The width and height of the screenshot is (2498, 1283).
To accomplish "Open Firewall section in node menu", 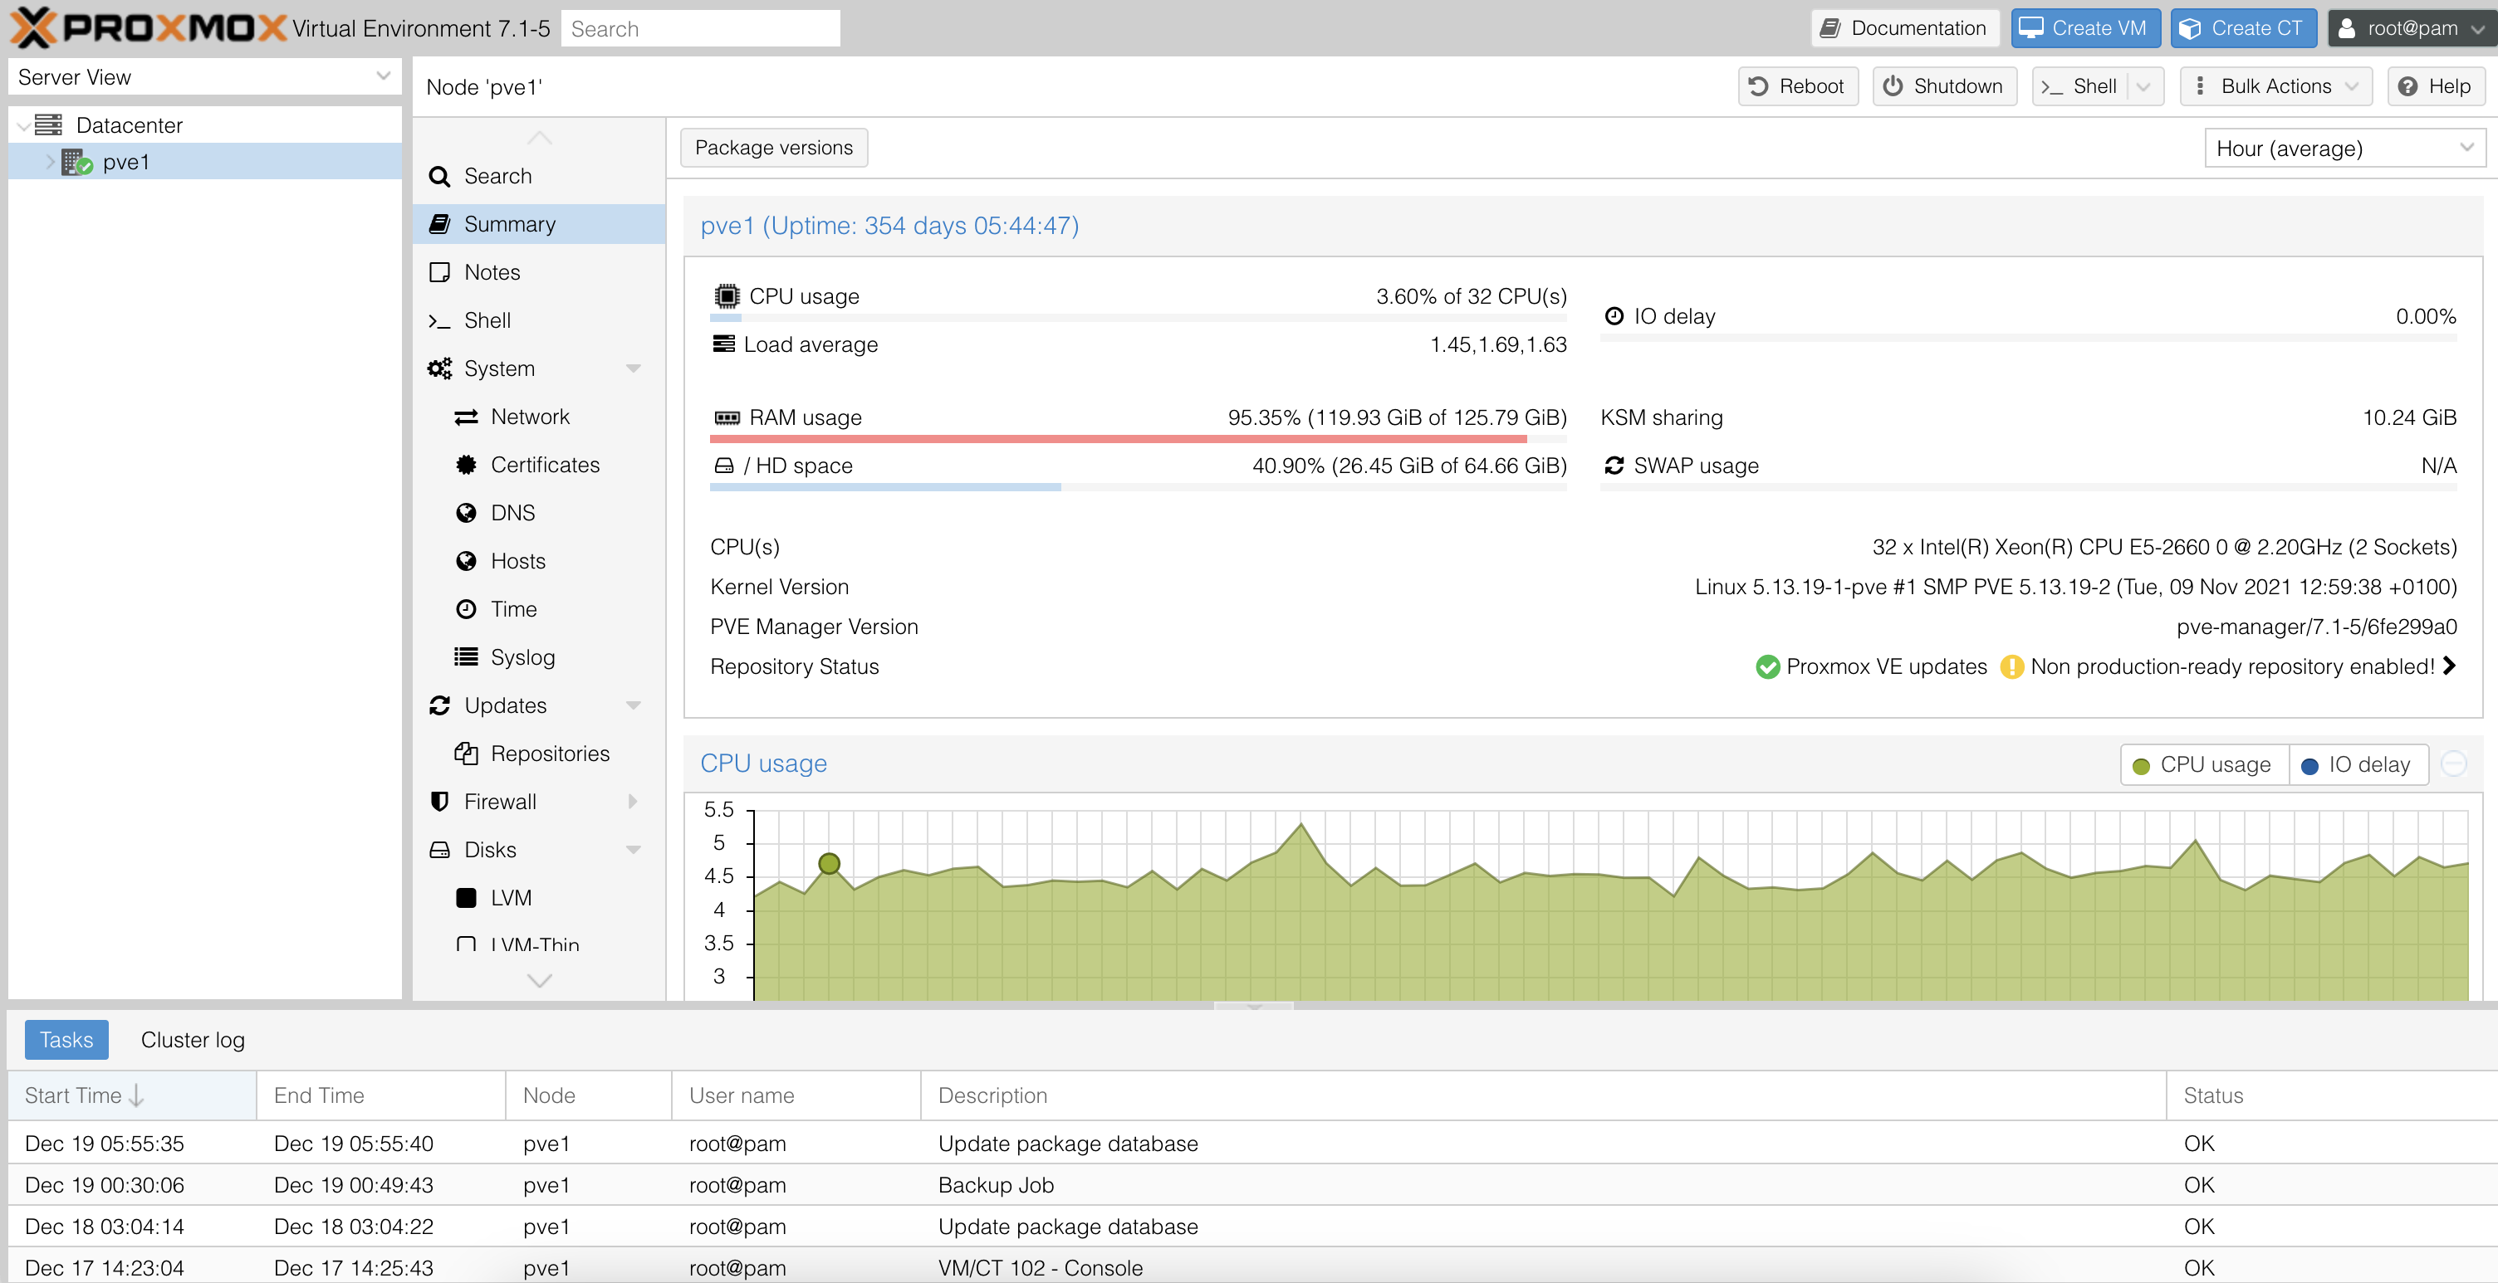I will pos(499,802).
